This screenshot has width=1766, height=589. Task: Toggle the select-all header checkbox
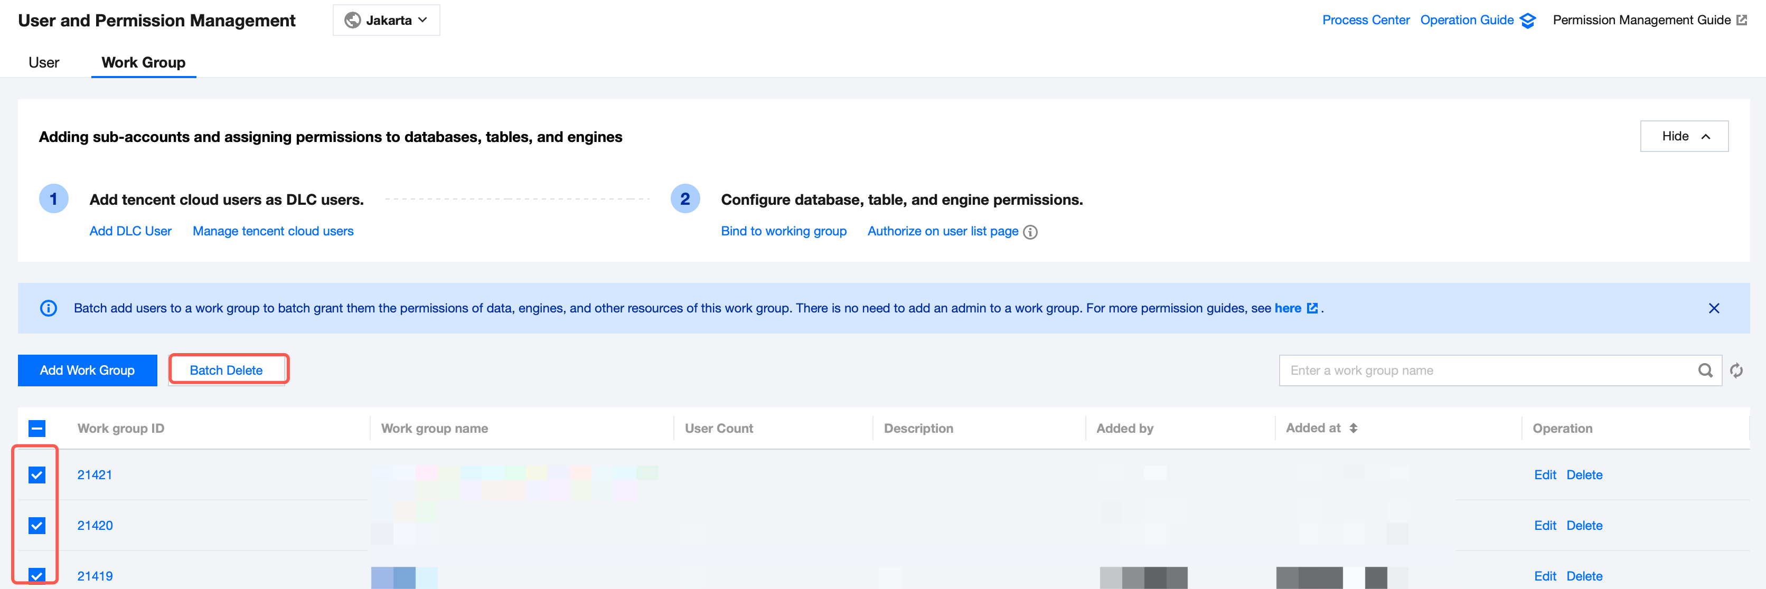tap(37, 428)
